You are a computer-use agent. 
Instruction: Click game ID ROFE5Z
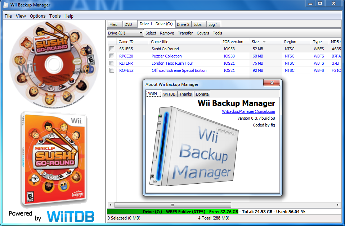pos(126,70)
